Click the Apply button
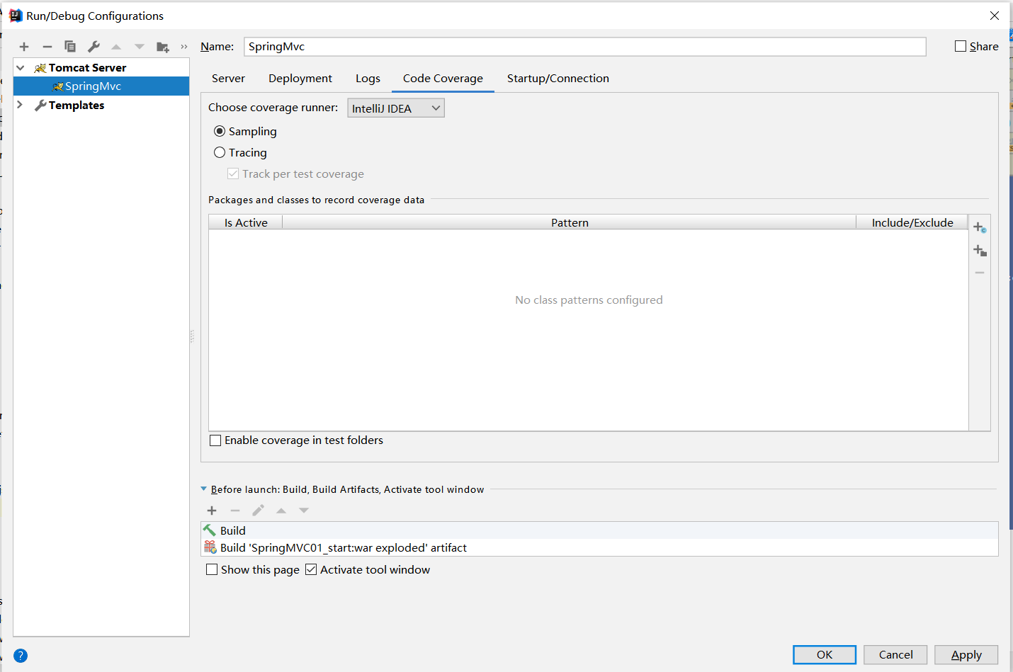This screenshot has height=672, width=1013. tap(966, 655)
